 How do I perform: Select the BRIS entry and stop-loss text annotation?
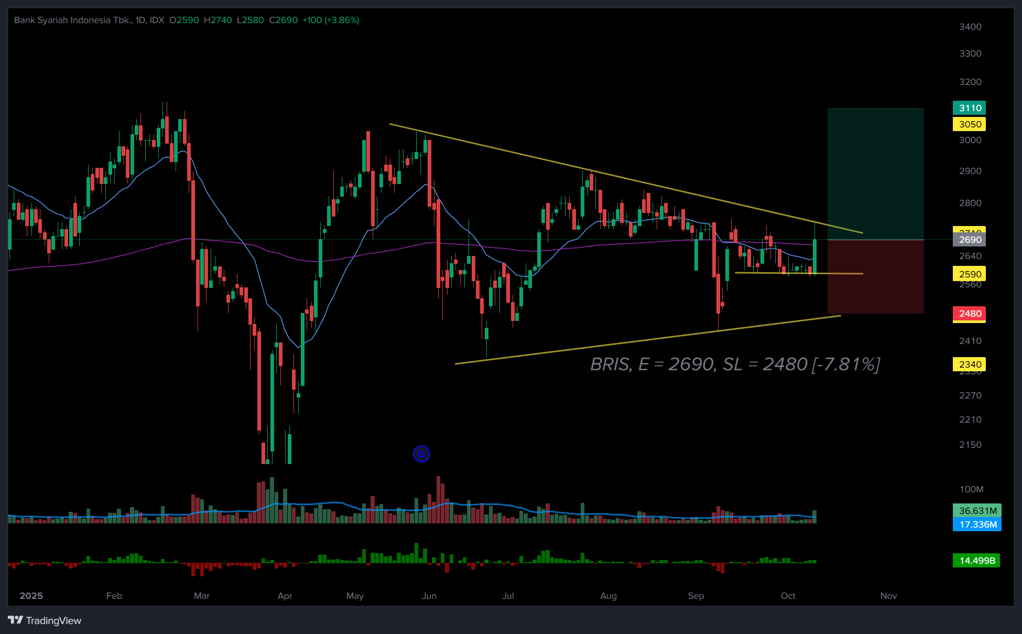click(x=735, y=364)
